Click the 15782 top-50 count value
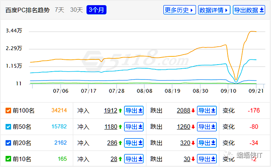 coord(59,127)
